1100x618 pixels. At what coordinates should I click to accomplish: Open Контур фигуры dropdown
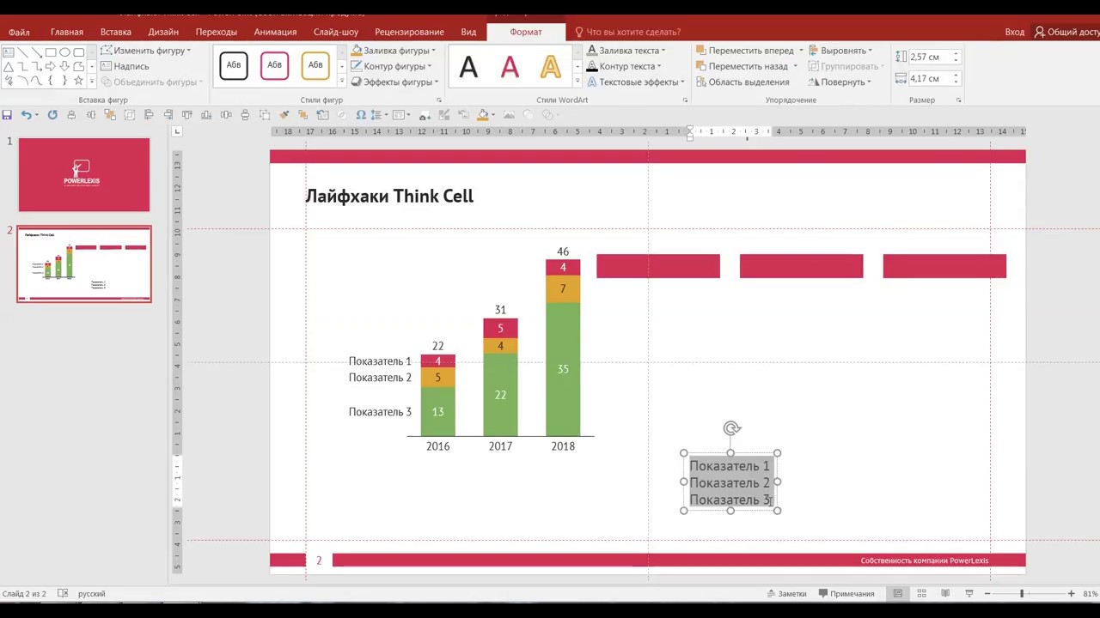(392, 66)
